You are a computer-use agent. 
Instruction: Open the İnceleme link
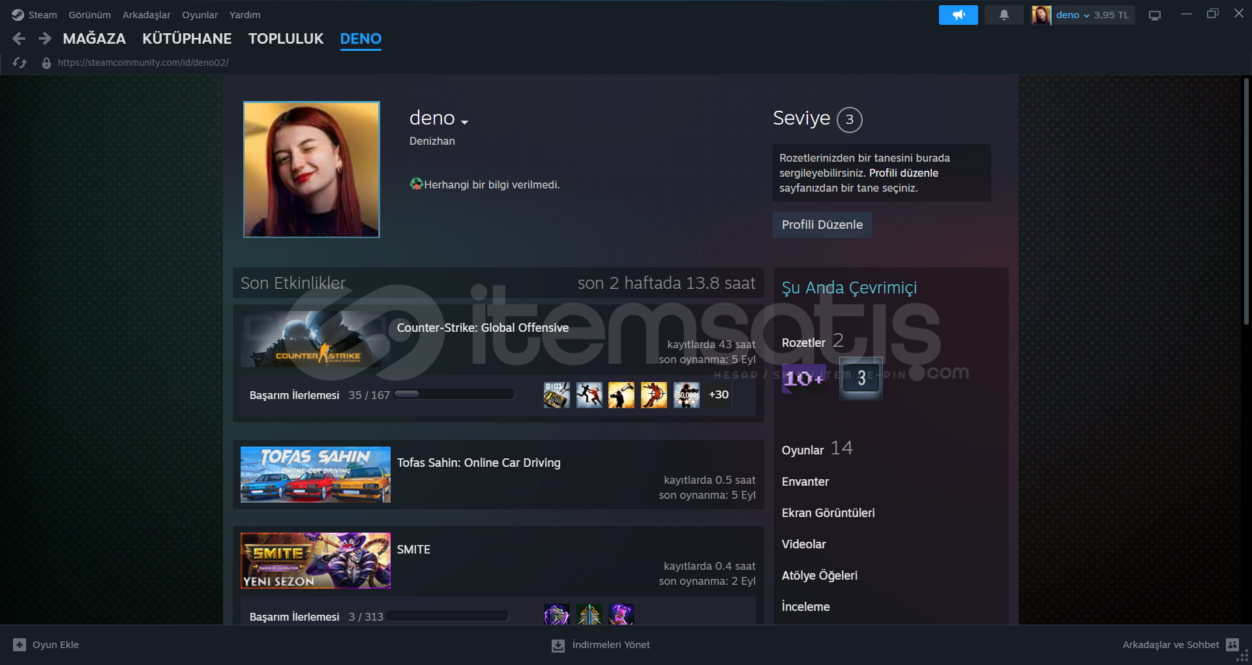pyautogui.click(x=806, y=607)
